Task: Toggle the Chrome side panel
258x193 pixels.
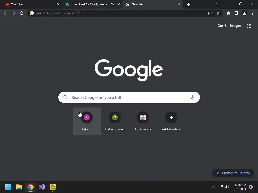Action: coord(236,13)
